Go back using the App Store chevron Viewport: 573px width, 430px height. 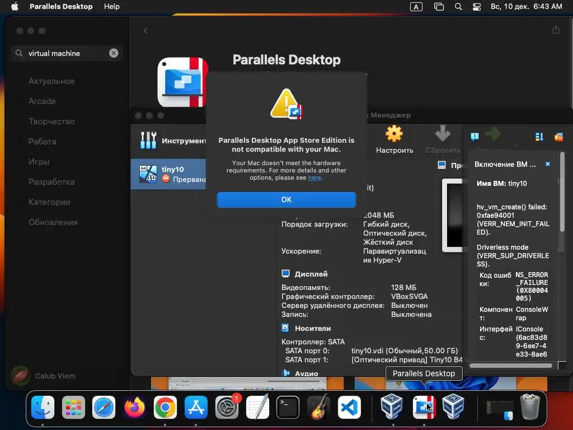[146, 31]
